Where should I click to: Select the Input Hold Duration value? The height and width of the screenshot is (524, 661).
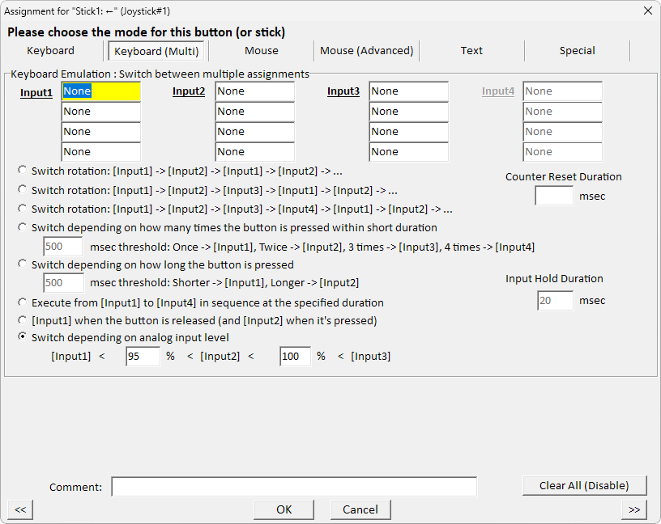pyautogui.click(x=554, y=300)
